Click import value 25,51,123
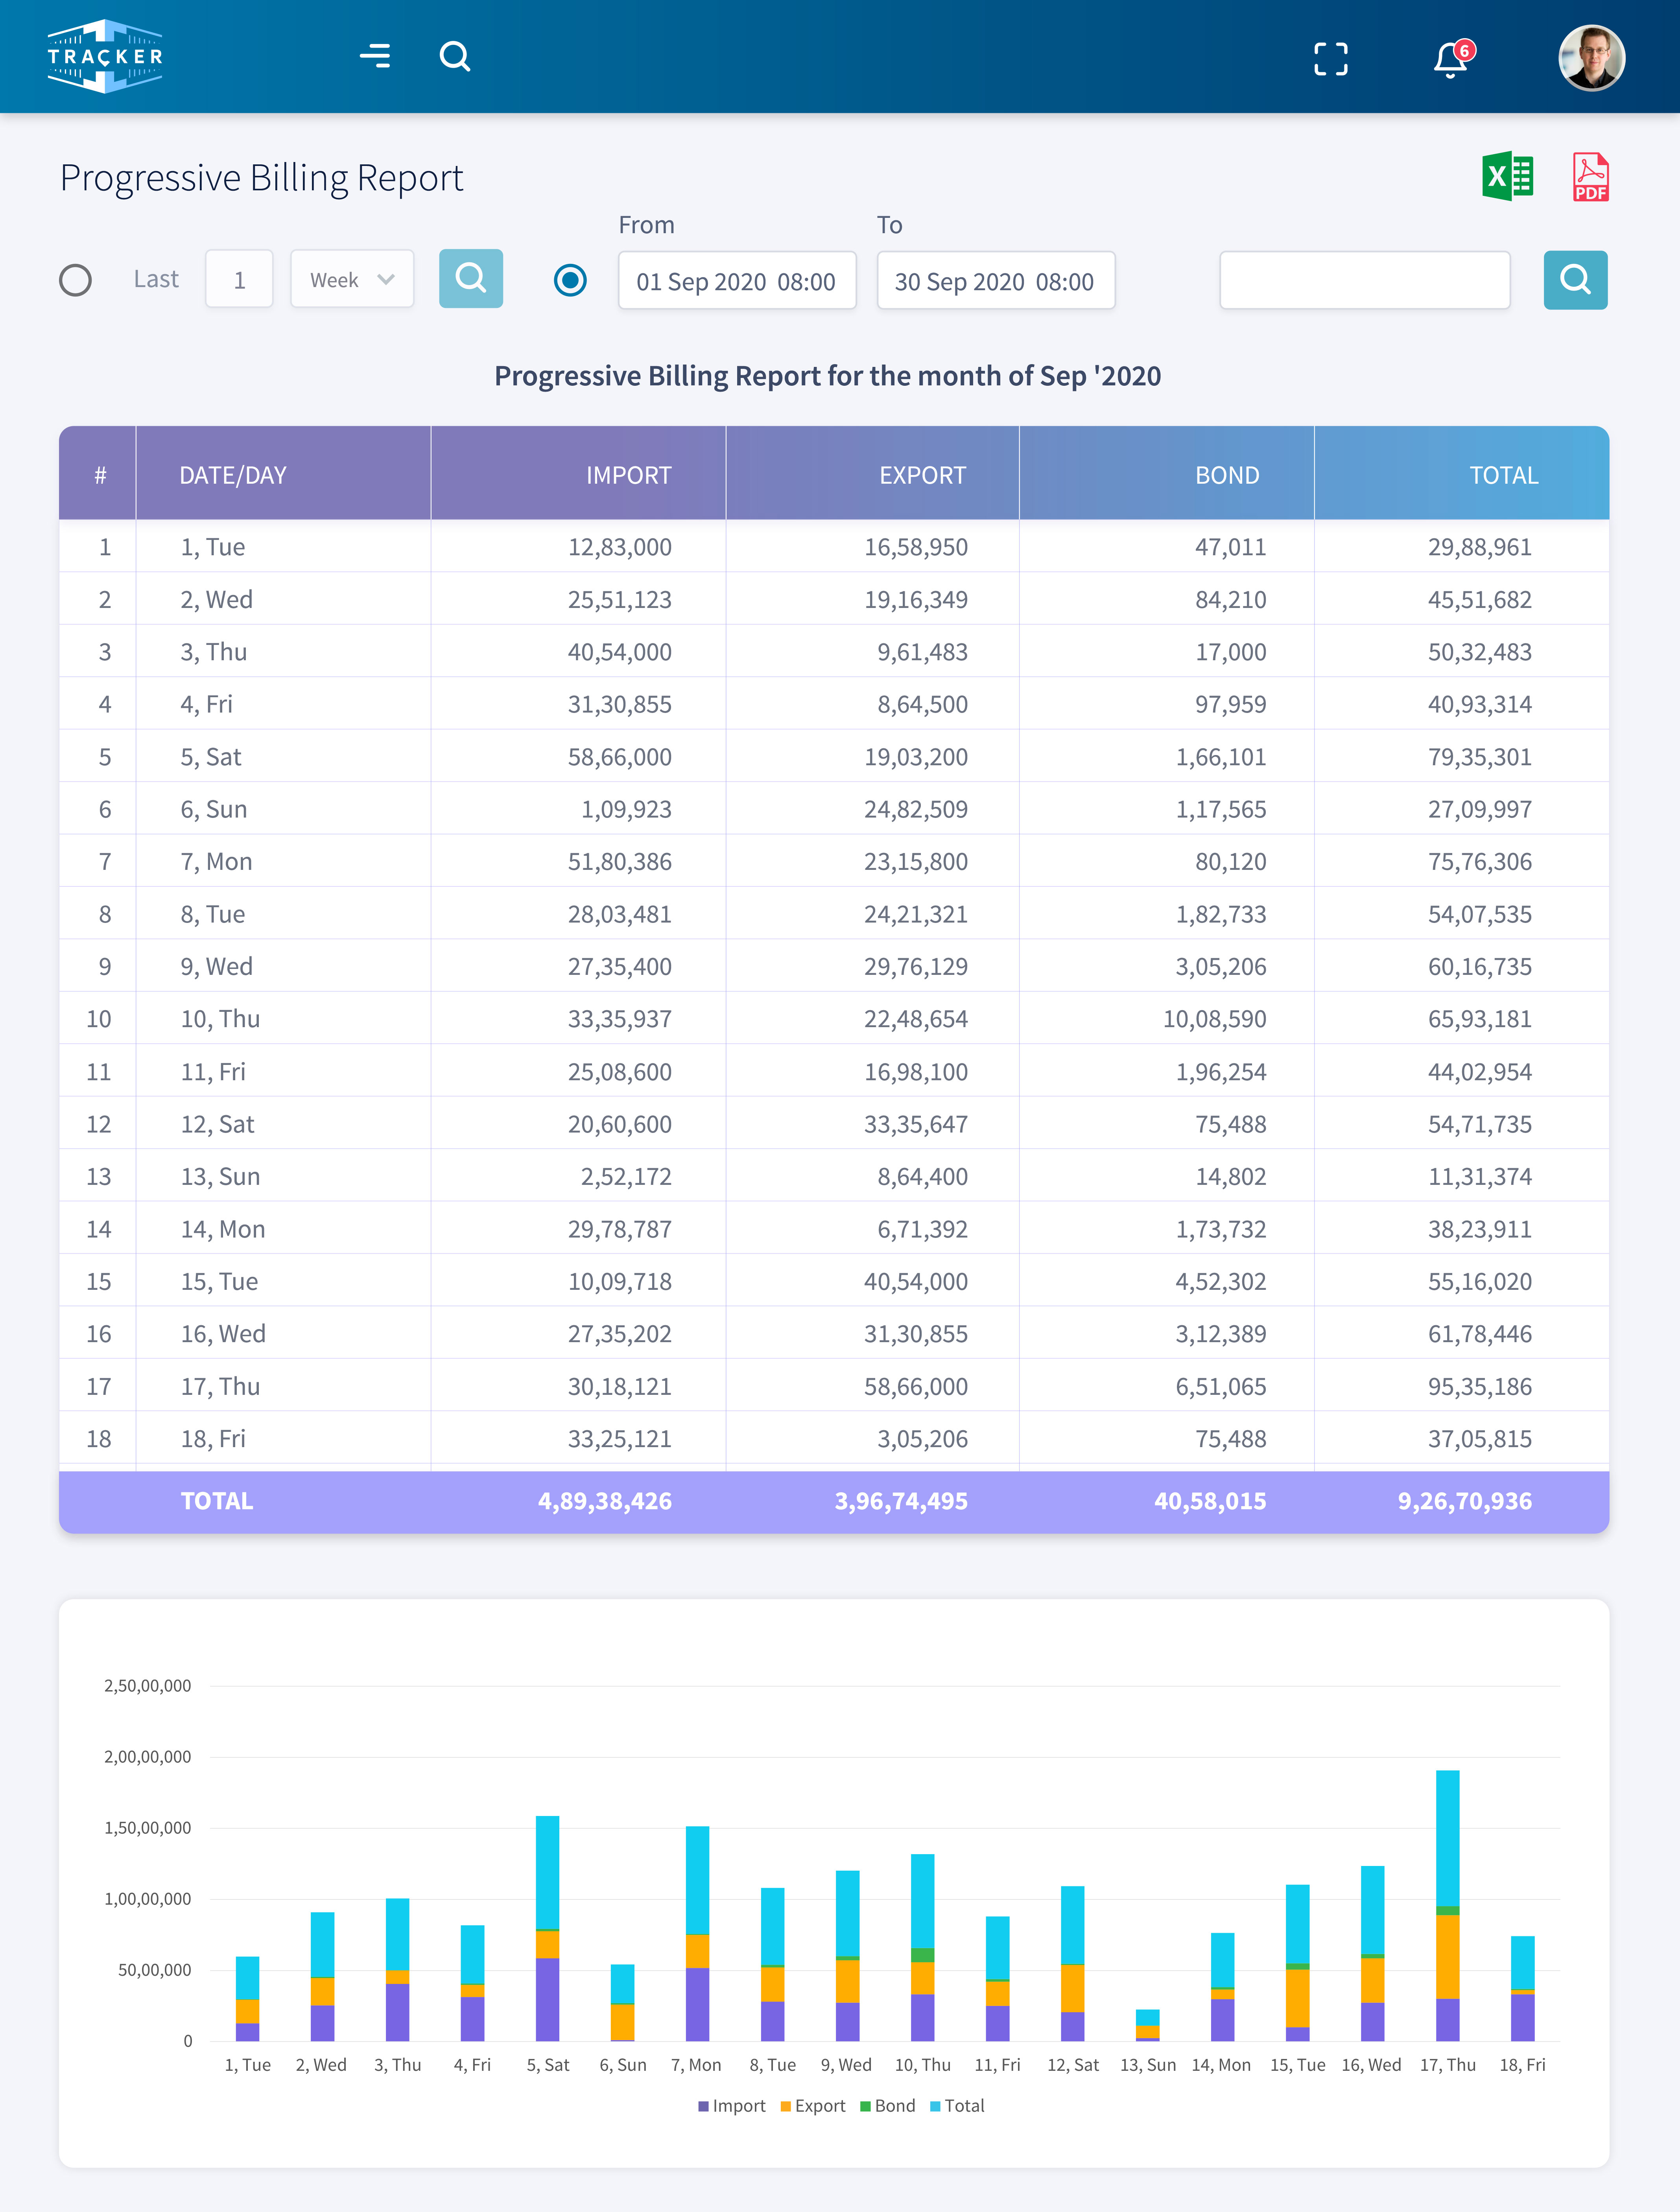 [x=619, y=600]
